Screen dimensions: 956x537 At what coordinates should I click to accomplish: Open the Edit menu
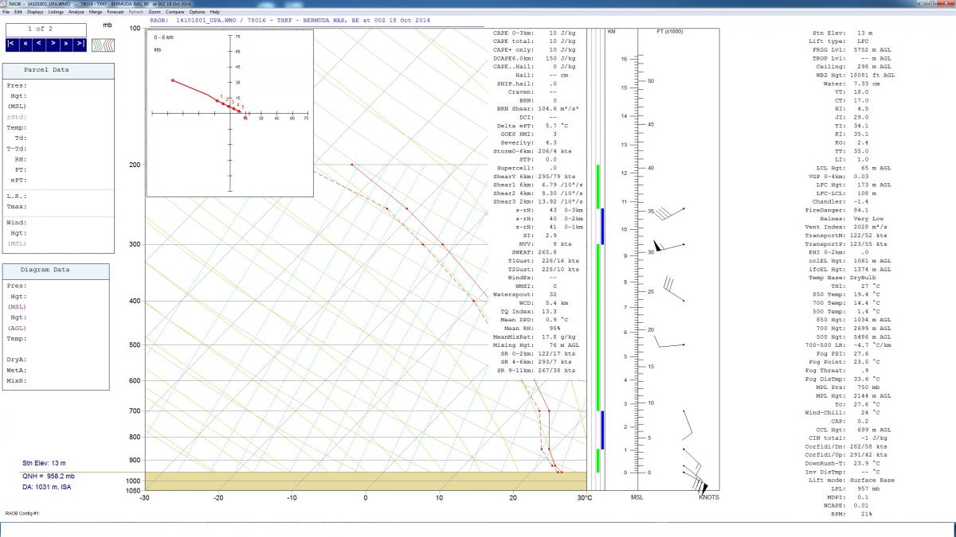18,12
